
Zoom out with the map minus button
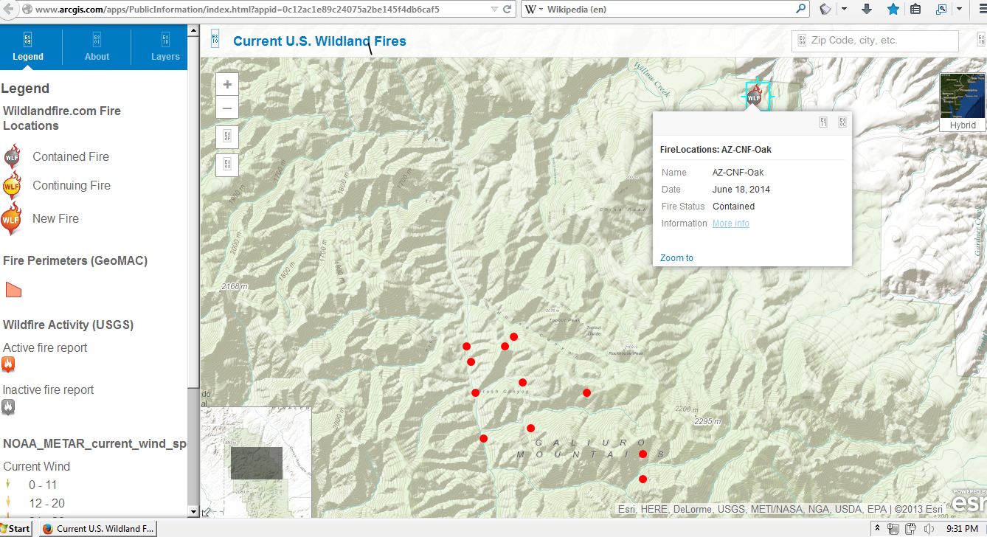coord(227,108)
